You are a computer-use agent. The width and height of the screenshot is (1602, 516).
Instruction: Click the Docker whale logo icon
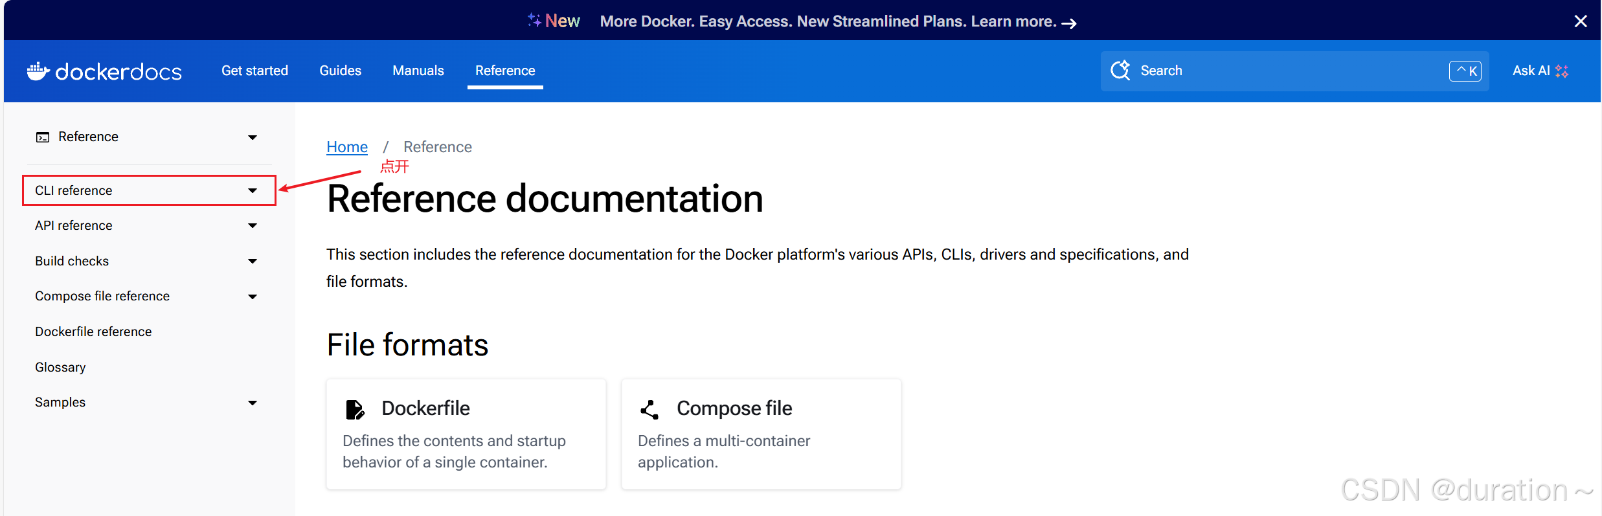point(38,71)
